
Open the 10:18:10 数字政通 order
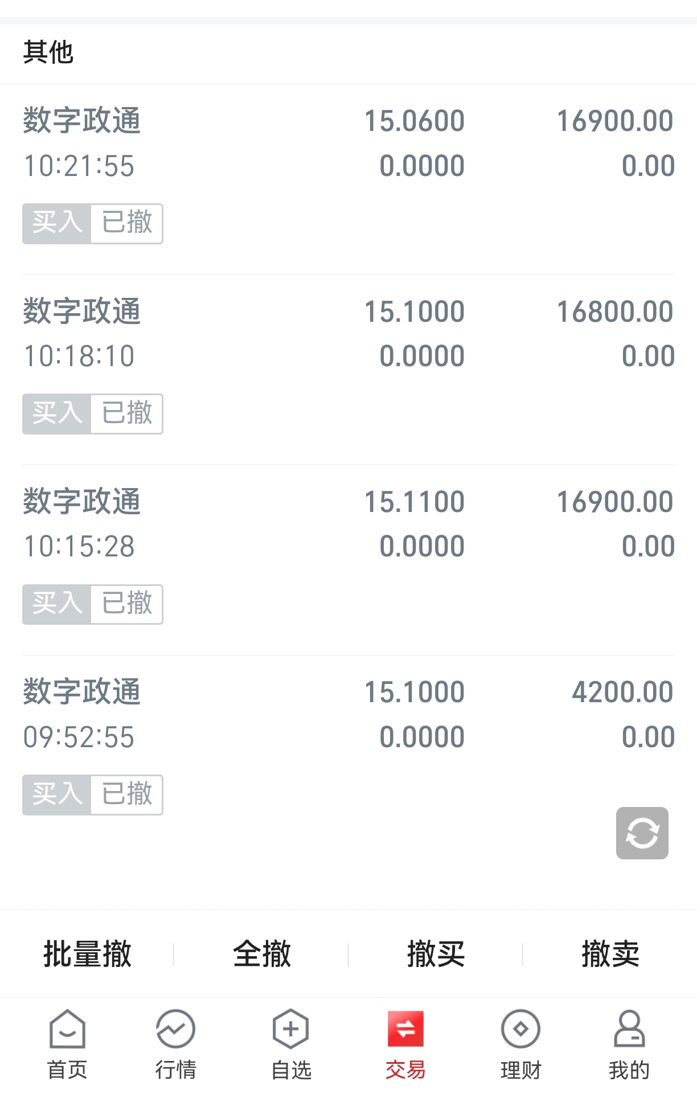click(x=348, y=333)
